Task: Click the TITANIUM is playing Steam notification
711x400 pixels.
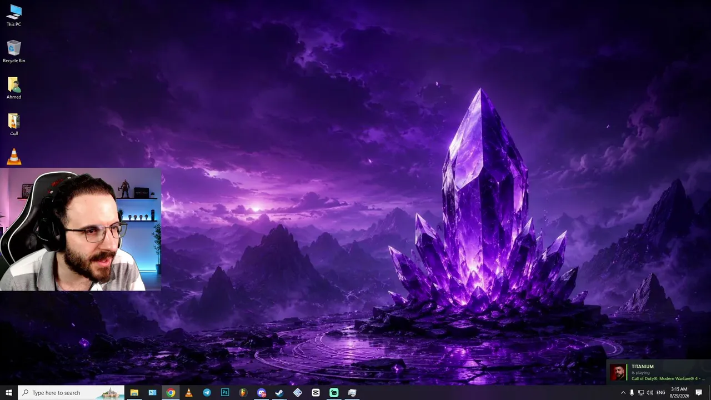Action: [658, 372]
